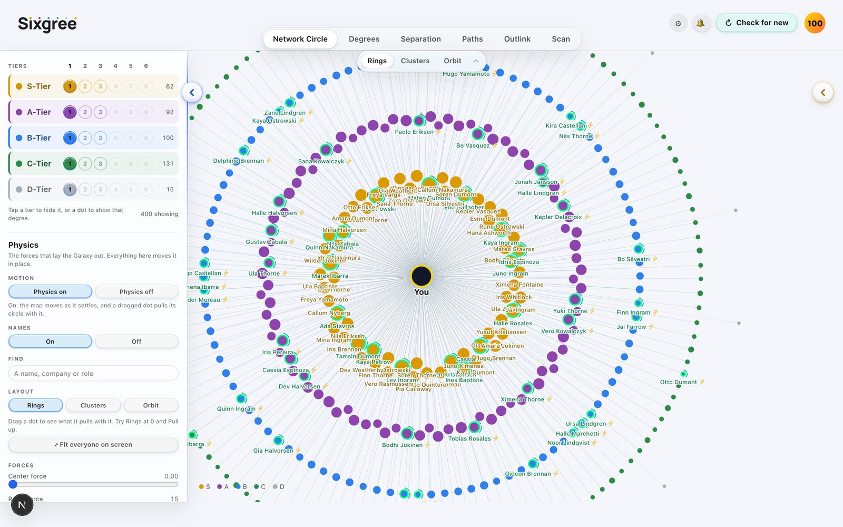The image size is (843, 527).
Task: Select the Delphine Brennan node
Action: [243, 151]
